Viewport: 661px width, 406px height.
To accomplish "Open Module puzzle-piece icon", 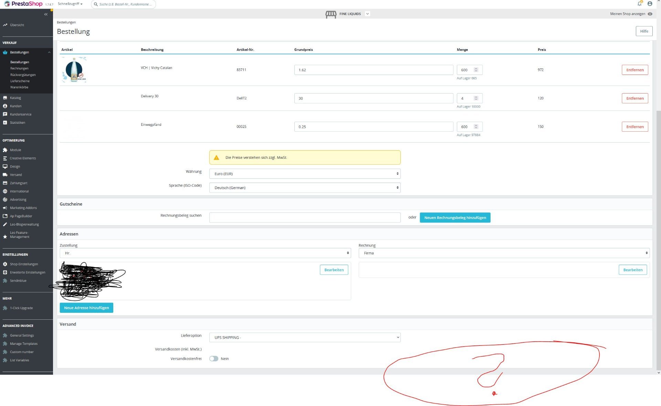I will [5, 150].
